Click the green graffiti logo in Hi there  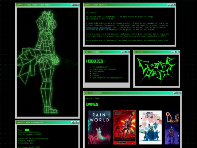(157, 70)
